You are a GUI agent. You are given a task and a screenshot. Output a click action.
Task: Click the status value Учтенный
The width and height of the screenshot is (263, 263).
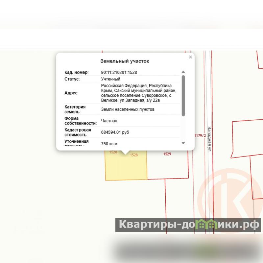110,79
